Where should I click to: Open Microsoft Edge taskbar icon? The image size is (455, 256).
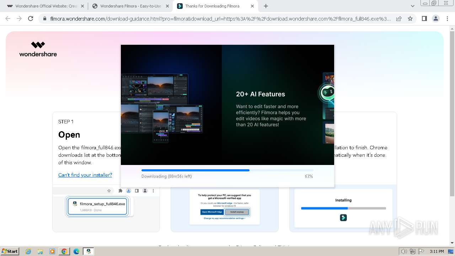[76, 251]
